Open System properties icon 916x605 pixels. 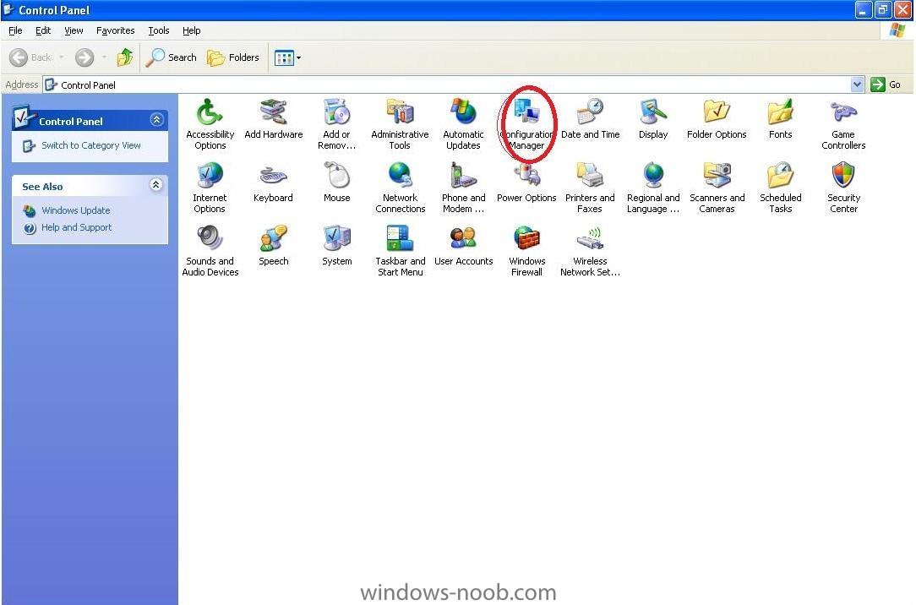(336, 246)
